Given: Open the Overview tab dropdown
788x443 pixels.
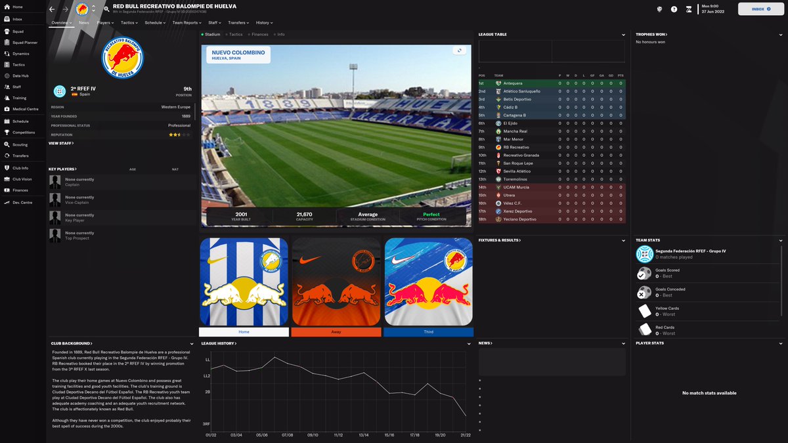Looking at the screenshot, I should pos(62,22).
